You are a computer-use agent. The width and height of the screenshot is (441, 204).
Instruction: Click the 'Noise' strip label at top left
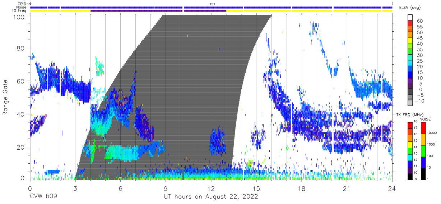tap(22, 7)
